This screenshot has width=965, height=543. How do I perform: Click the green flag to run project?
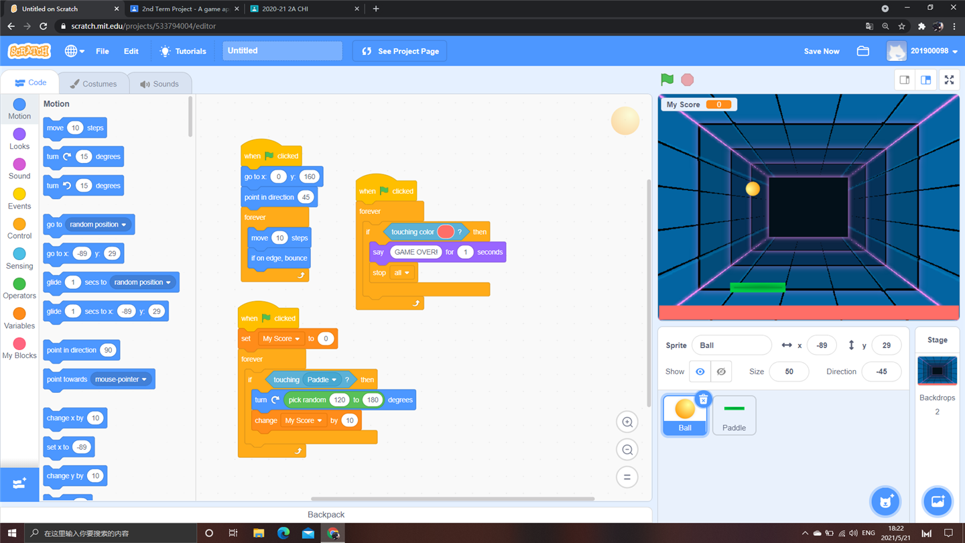click(667, 80)
